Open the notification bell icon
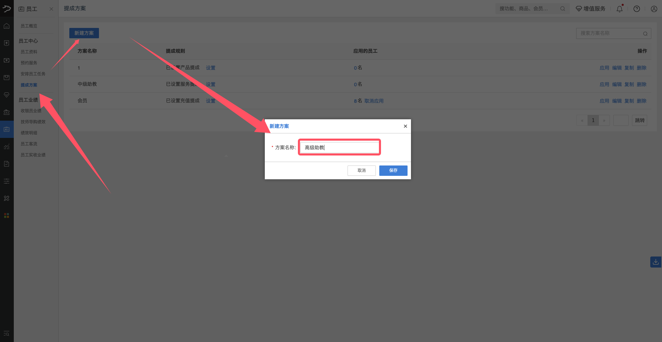This screenshot has width=662, height=342. [620, 9]
